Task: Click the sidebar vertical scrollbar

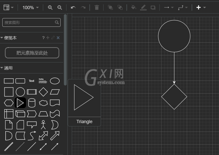Action: coord(65,50)
